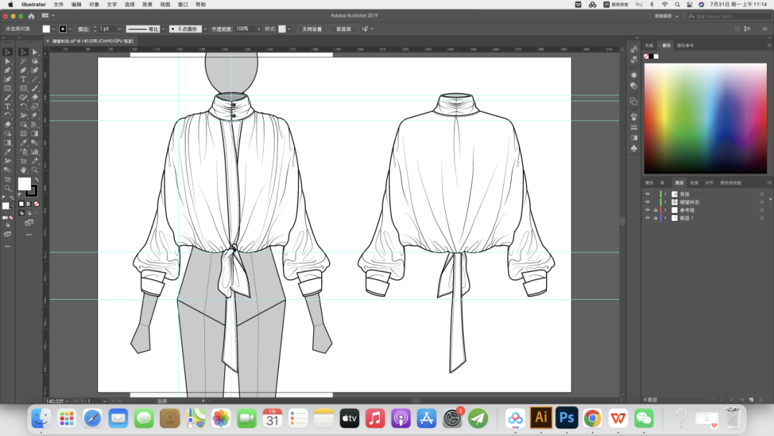Click the 不透明度 label link
The height and width of the screenshot is (436, 774).
point(221,29)
